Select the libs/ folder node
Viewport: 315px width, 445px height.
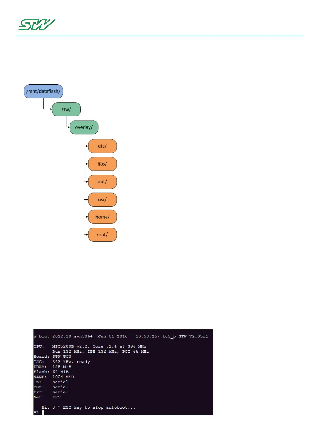pos(102,164)
